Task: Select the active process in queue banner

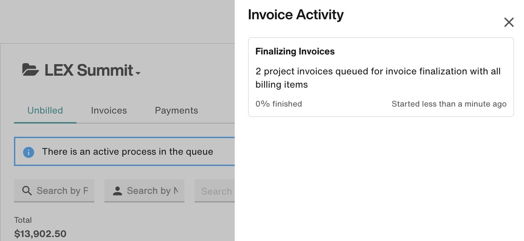Action: coord(124,151)
